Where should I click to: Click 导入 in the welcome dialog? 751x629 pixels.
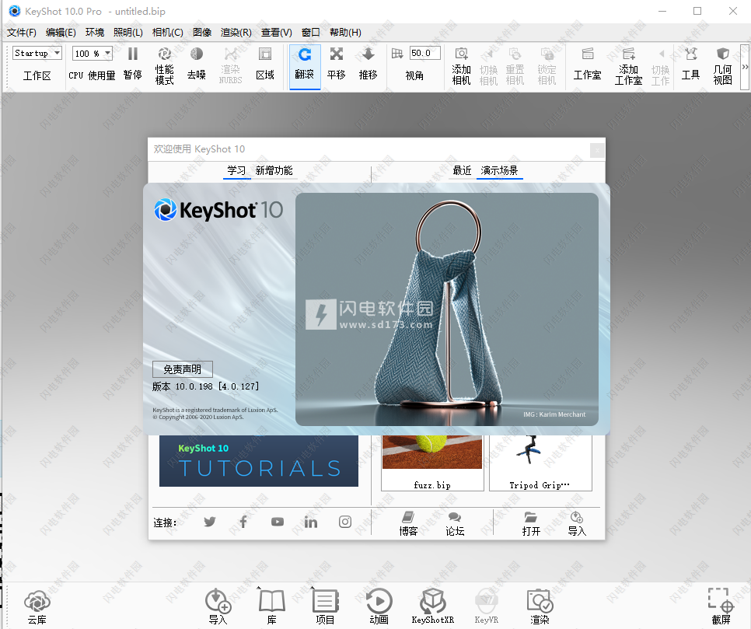pyautogui.click(x=577, y=523)
